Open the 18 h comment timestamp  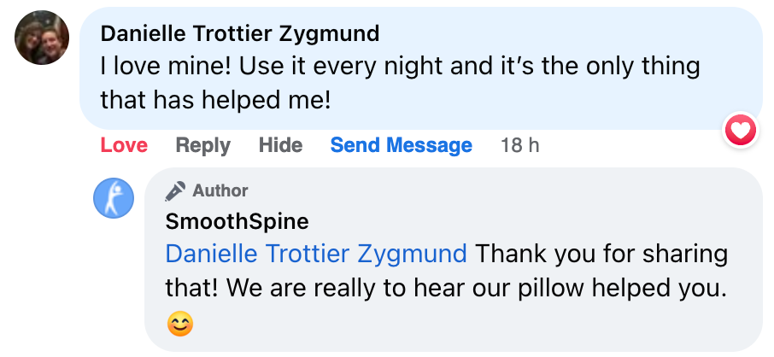519,145
